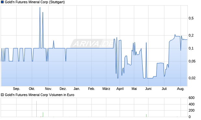This screenshot has width=201, height=120.
Task: Click the 0,05 price axis value
Action: (192, 61)
